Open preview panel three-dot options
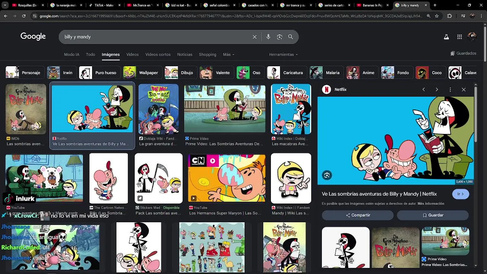This screenshot has width=487, height=274. click(x=450, y=89)
